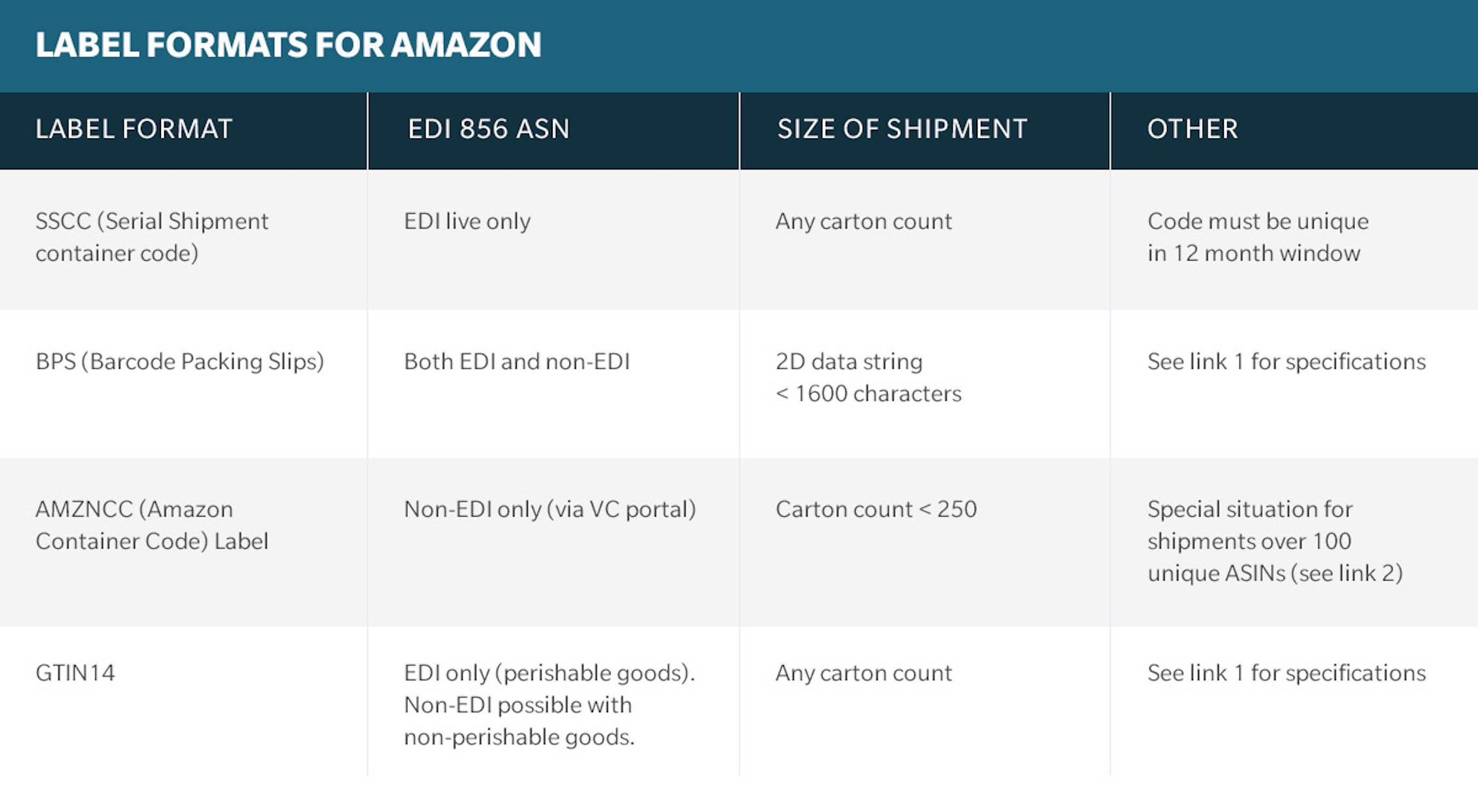This screenshot has height=789, width=1478.
Task: Click the Label Formats for Amazon title
Action: [x=288, y=45]
